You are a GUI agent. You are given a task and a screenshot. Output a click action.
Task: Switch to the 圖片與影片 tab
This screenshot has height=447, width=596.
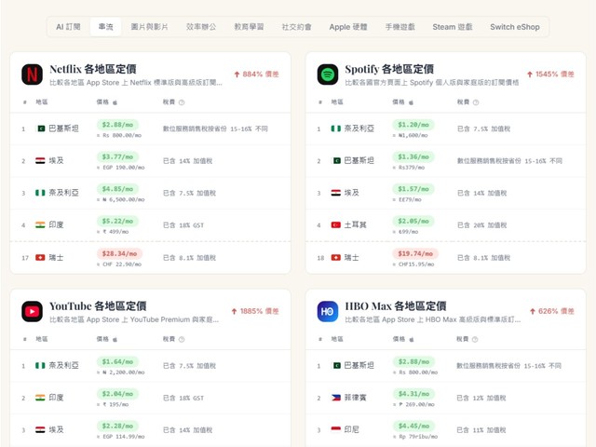[x=149, y=27]
